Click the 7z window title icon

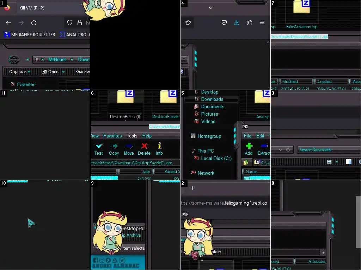pos(245,127)
